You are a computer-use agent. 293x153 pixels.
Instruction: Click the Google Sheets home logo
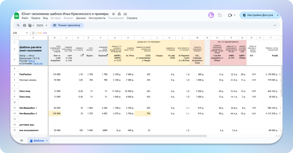[16, 15]
